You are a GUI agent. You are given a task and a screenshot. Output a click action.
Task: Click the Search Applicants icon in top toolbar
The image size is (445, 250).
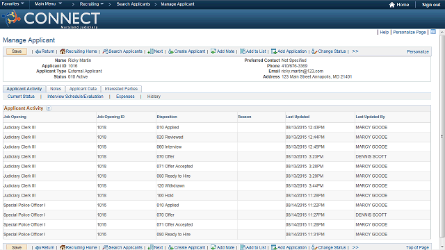105,51
